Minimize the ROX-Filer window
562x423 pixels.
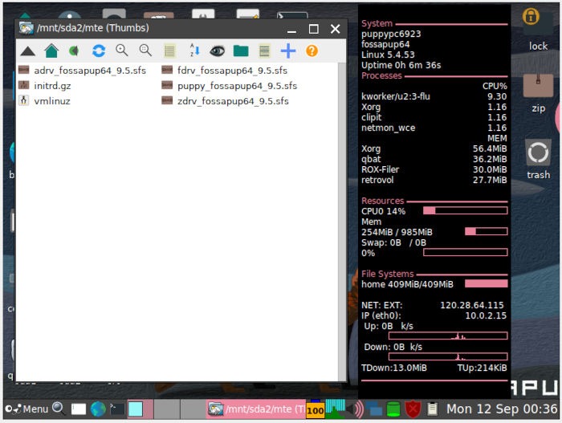[291, 29]
